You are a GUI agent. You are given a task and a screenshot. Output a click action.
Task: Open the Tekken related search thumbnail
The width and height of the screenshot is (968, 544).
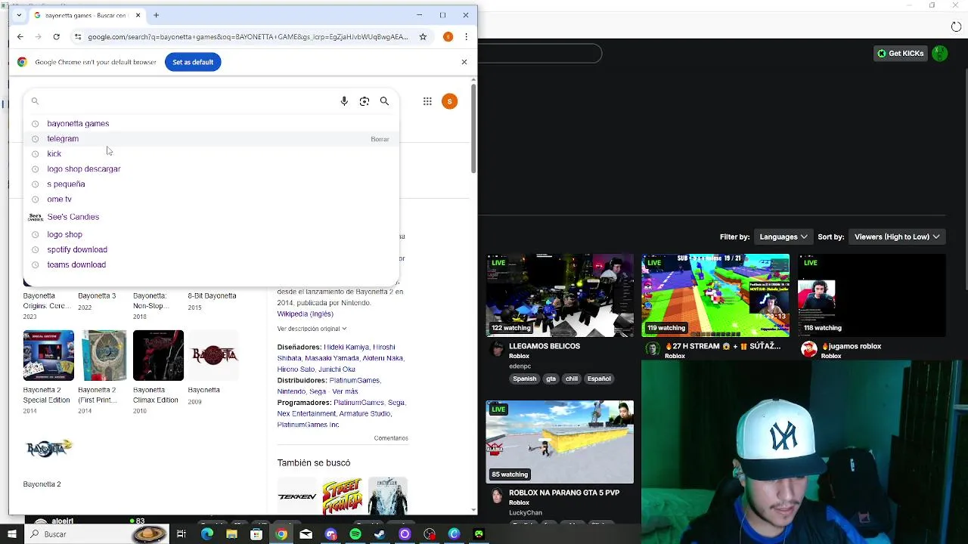click(297, 496)
